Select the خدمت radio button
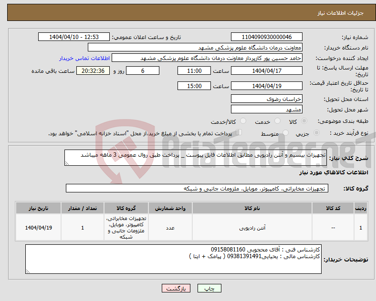 277,121
